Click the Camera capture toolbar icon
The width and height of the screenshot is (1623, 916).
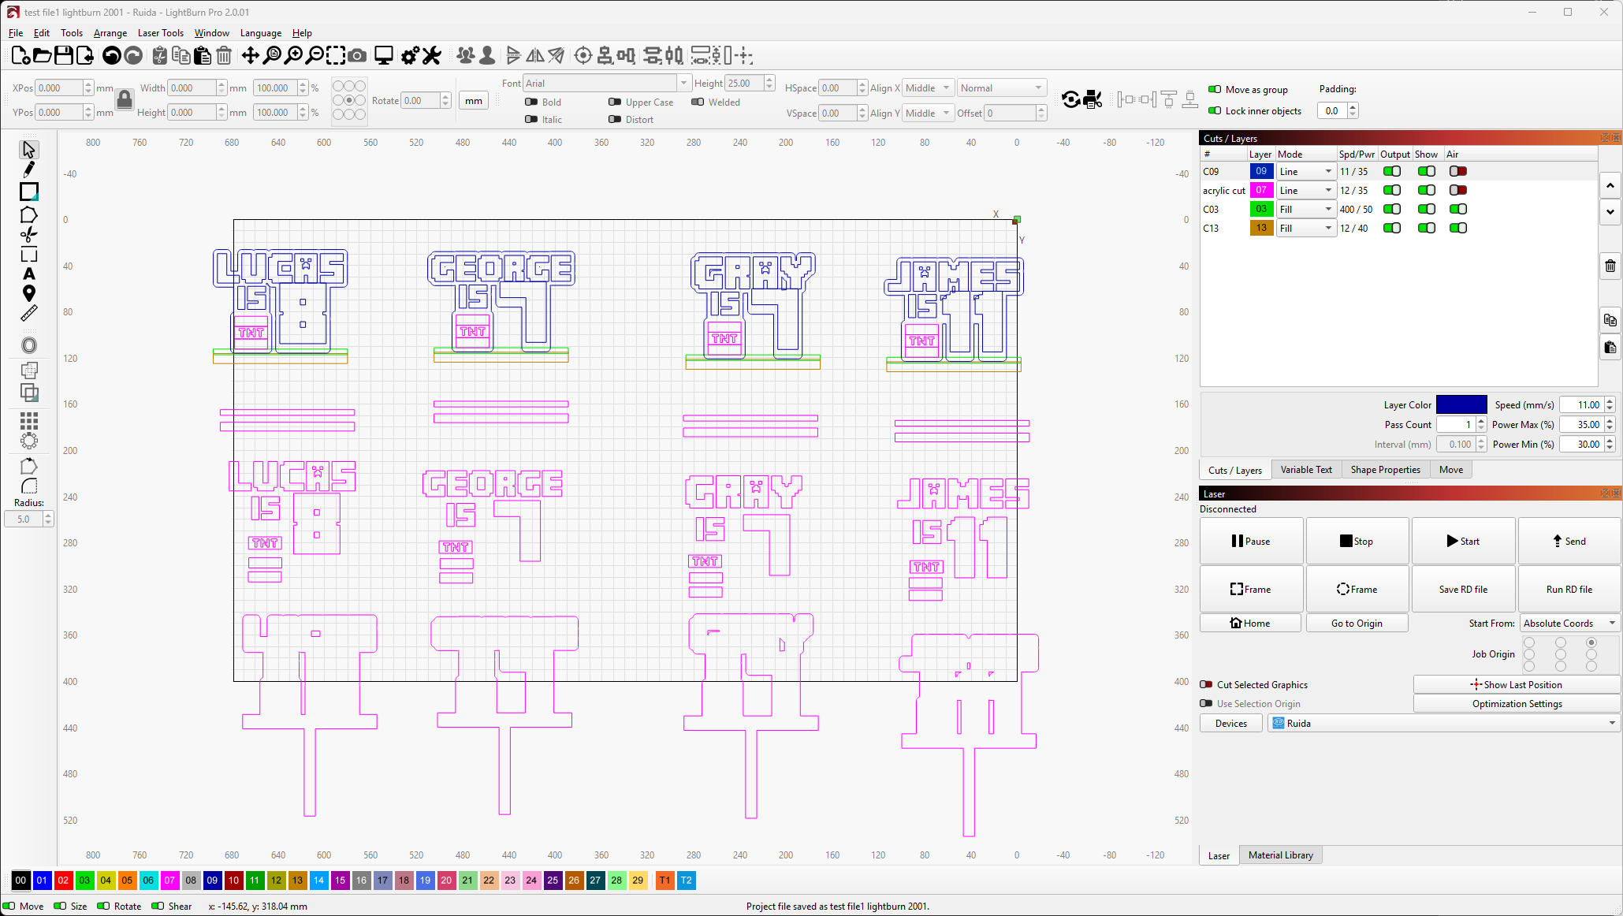point(357,55)
